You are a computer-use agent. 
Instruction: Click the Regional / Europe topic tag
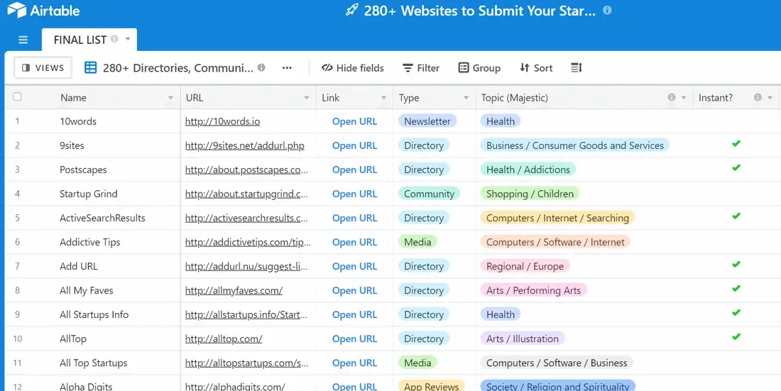[525, 266]
